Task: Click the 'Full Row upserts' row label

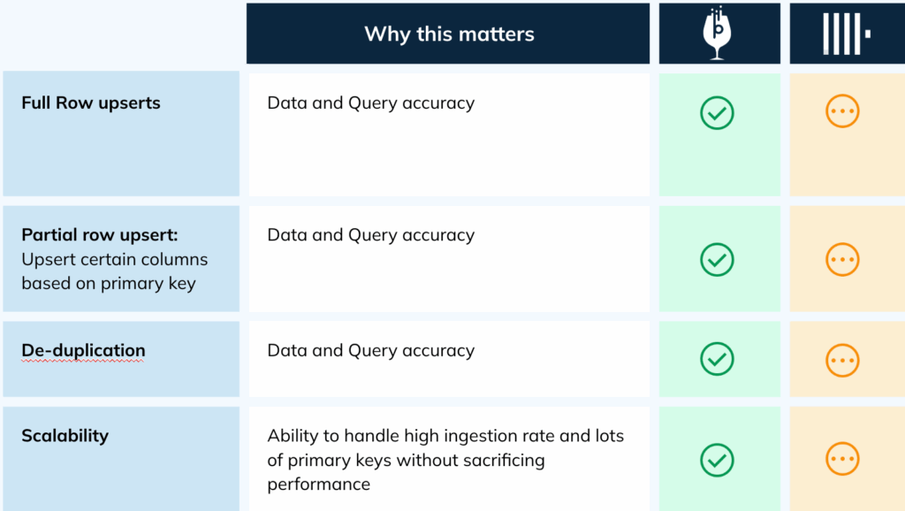Action: [x=91, y=103]
